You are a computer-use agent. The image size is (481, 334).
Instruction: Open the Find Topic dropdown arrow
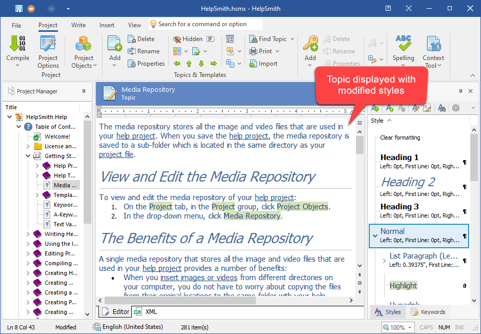tap(292, 39)
